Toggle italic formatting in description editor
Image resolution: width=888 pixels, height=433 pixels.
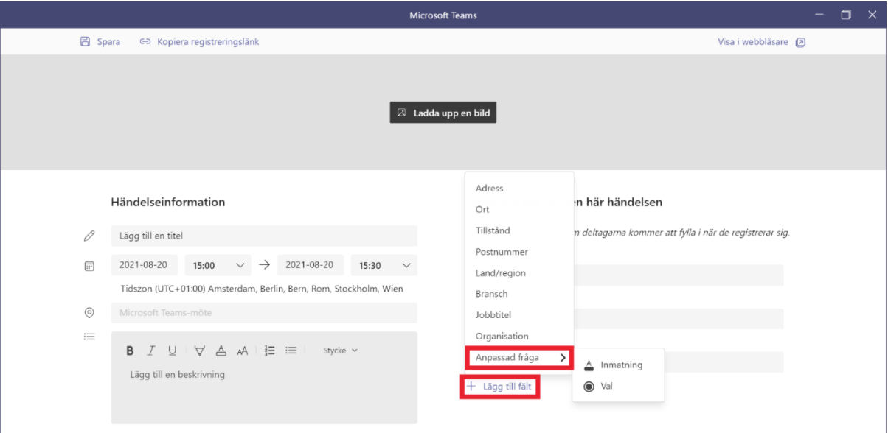coord(151,351)
